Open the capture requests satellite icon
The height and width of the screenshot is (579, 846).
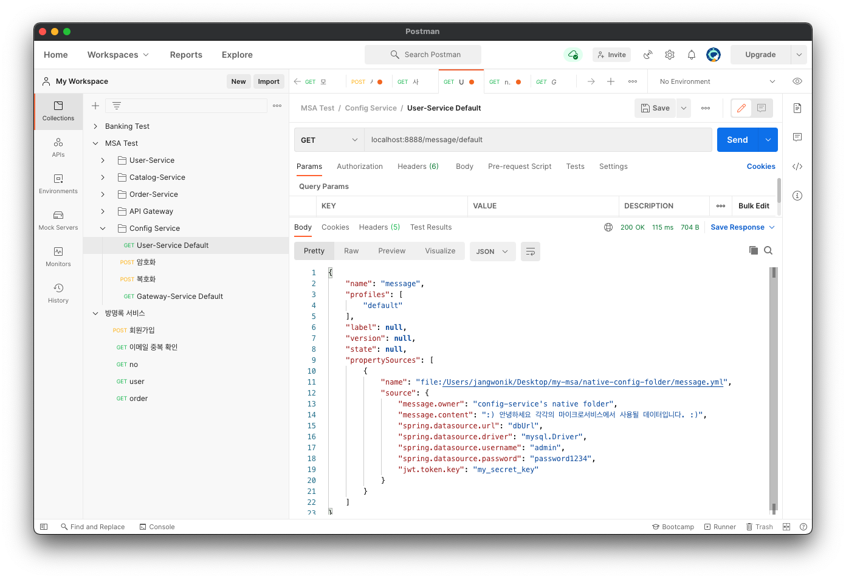648,55
